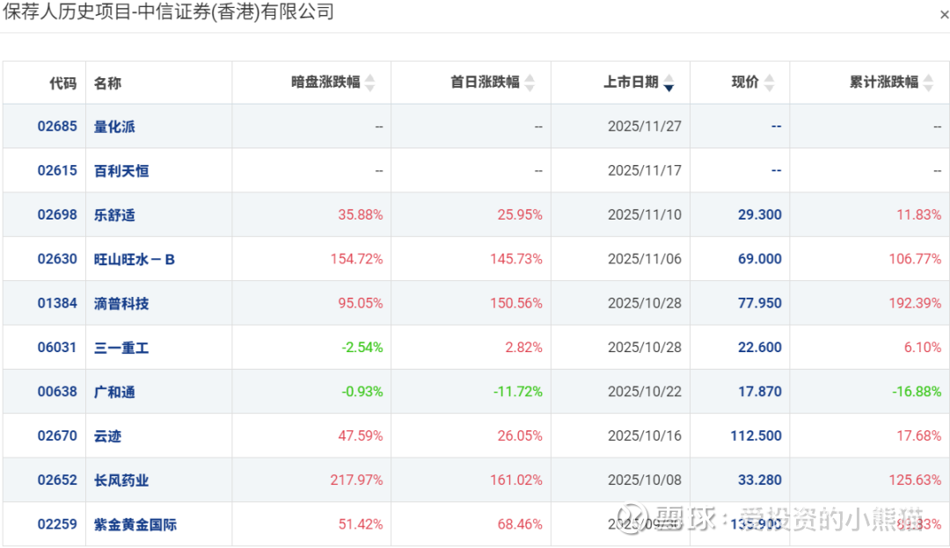Sort by 累计涨跌幅 column arrows

(x=928, y=83)
